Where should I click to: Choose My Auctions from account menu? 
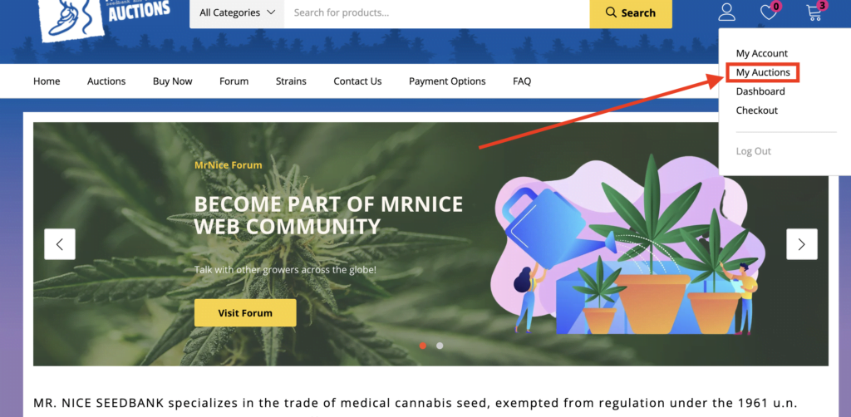click(x=763, y=72)
